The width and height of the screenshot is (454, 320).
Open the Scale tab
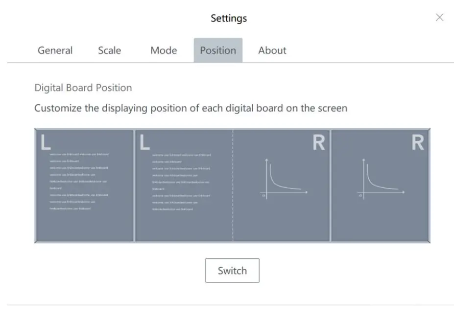(110, 50)
